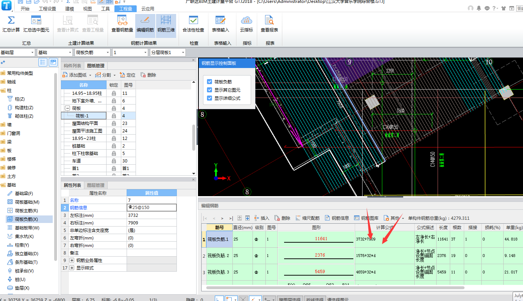The image size is (523, 301).
Task: Click the 左标注(mm) value 3732
Action: coord(151,215)
